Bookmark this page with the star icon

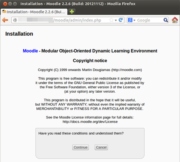[x=111, y=20]
